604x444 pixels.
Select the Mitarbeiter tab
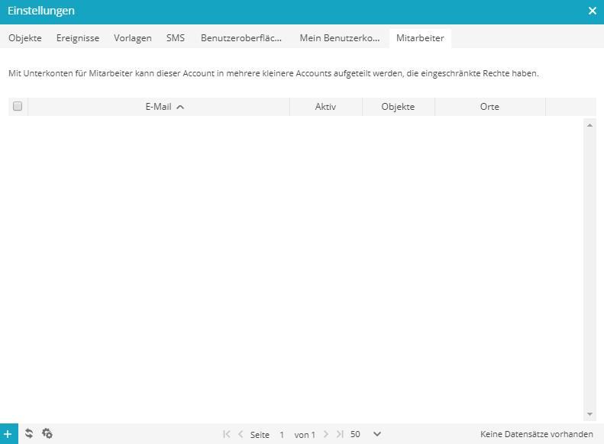click(420, 38)
